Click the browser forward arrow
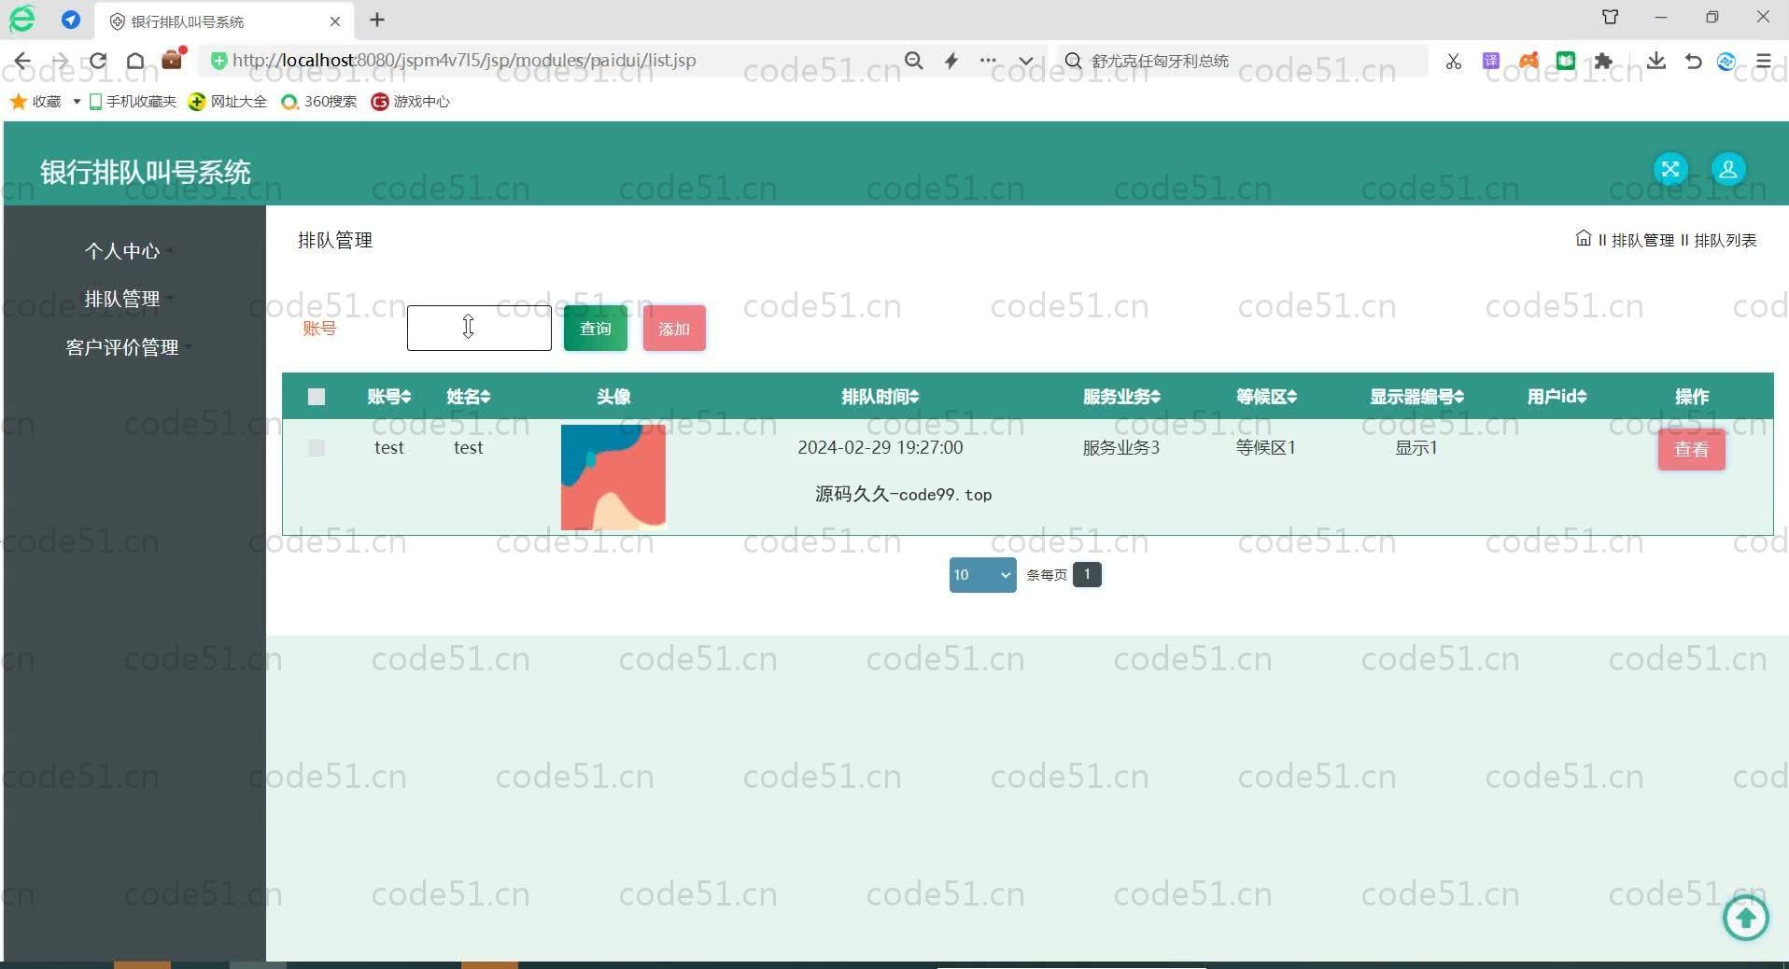1789x969 pixels. click(x=61, y=62)
